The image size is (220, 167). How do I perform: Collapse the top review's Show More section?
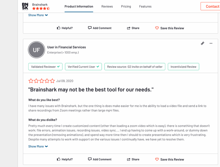(x=38, y=15)
